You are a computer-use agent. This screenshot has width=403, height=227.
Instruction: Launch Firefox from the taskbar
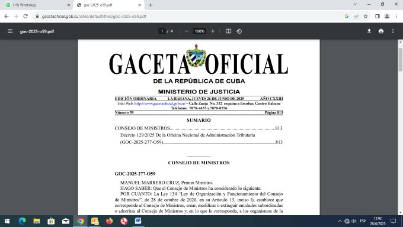coord(109,221)
